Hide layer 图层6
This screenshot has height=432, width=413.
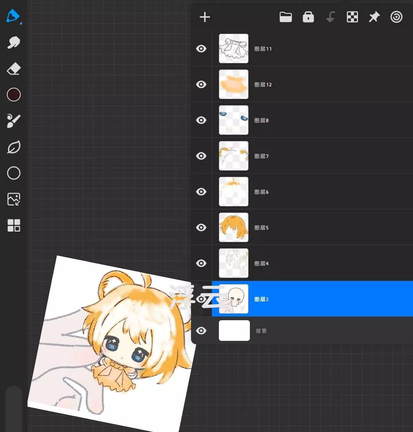(201, 192)
